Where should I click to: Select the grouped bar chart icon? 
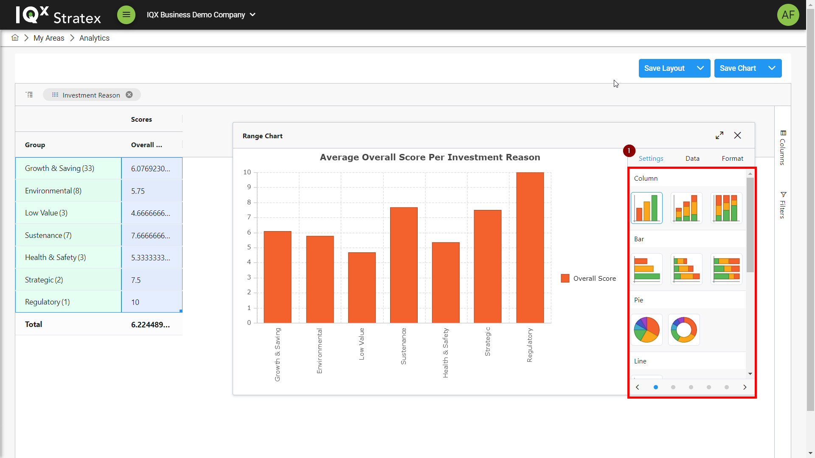click(x=646, y=269)
